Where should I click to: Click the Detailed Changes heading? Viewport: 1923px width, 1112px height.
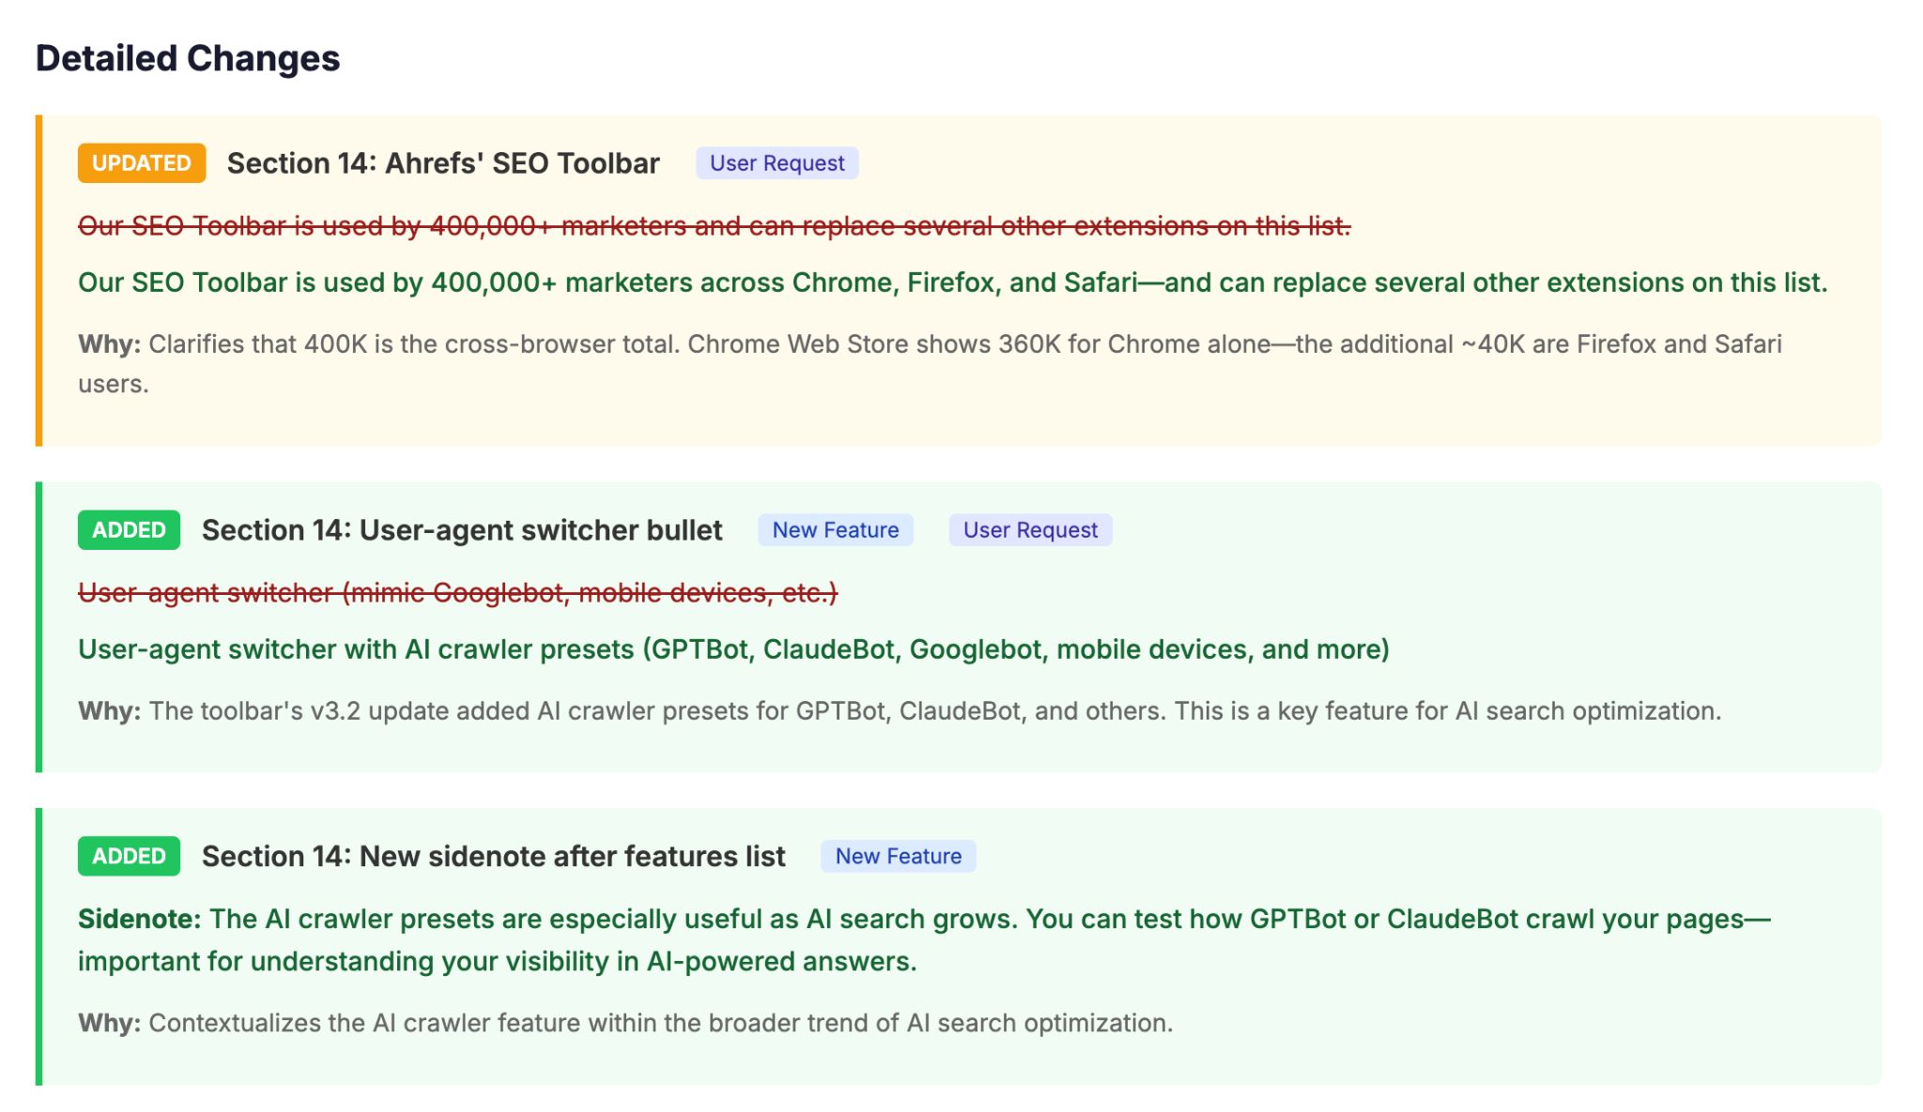[x=188, y=58]
